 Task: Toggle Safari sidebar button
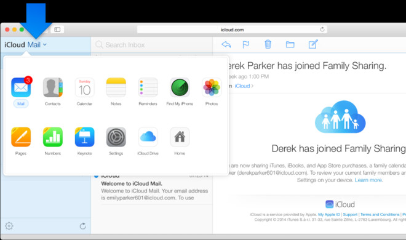(x=57, y=30)
